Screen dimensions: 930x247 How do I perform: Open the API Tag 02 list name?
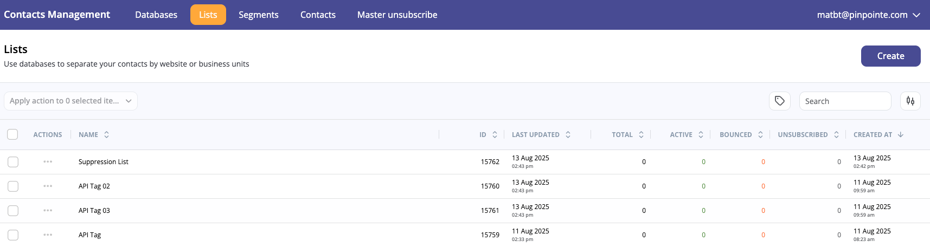click(x=94, y=186)
